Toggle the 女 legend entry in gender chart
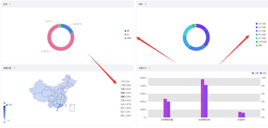 coord(127,35)
